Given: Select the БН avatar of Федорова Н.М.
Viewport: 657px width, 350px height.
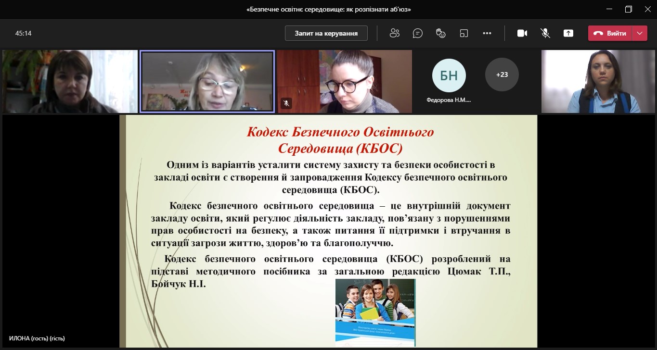Looking at the screenshot, I should tap(449, 75).
